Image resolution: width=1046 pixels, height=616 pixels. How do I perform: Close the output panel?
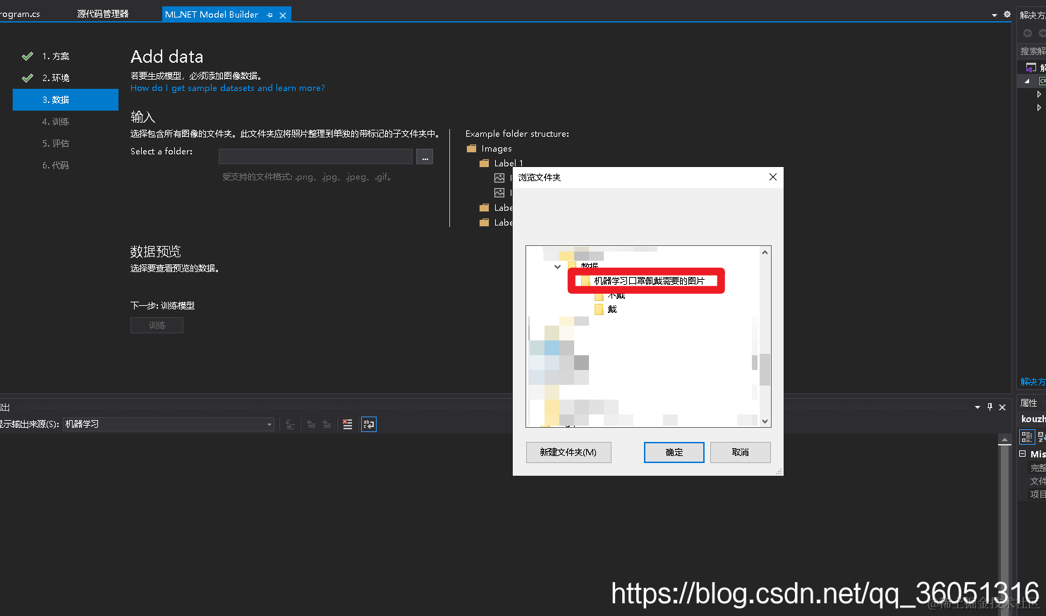click(1002, 407)
